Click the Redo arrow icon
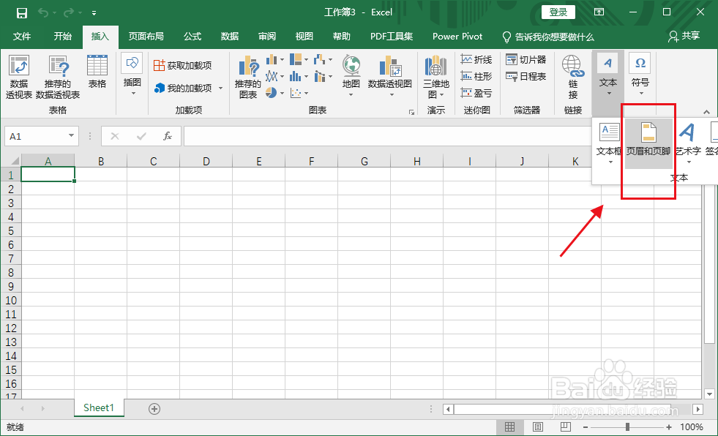 (x=69, y=13)
